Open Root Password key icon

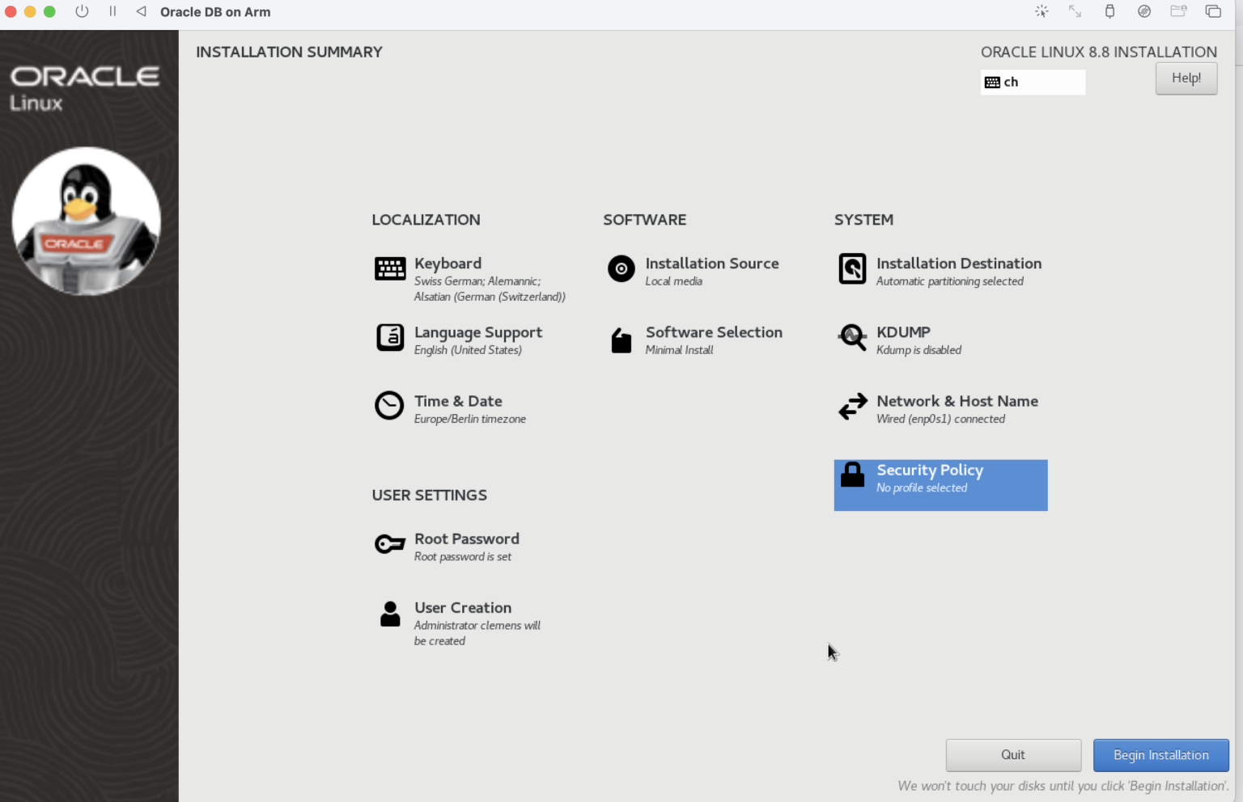(x=389, y=544)
